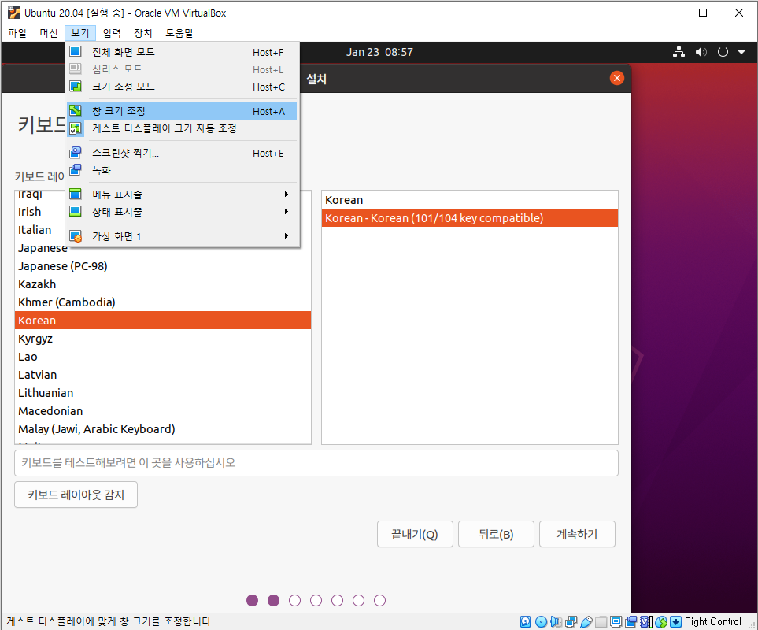The width and height of the screenshot is (758, 630).
Task: Click the Take screenshot (스크린샷 찍기) camera icon
Action: pos(76,153)
